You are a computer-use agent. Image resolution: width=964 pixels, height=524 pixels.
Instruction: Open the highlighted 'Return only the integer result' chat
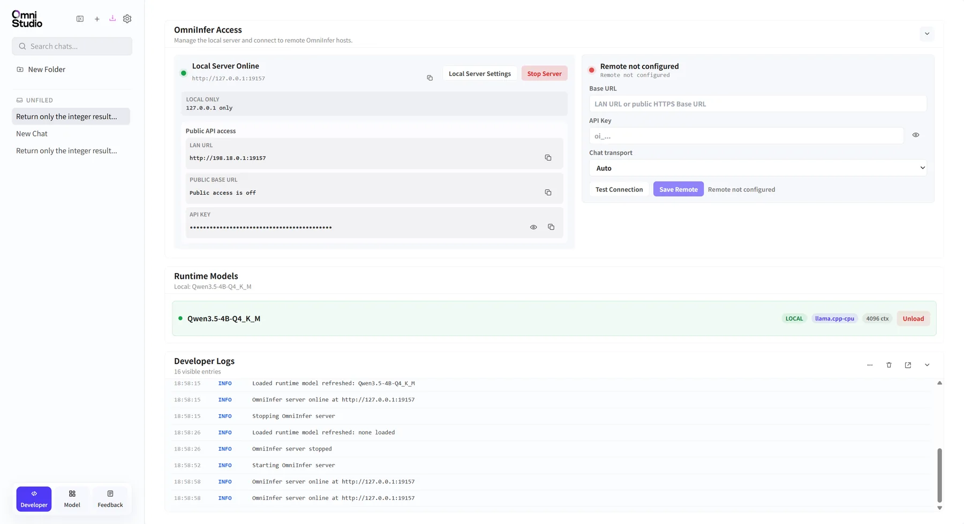pos(71,117)
